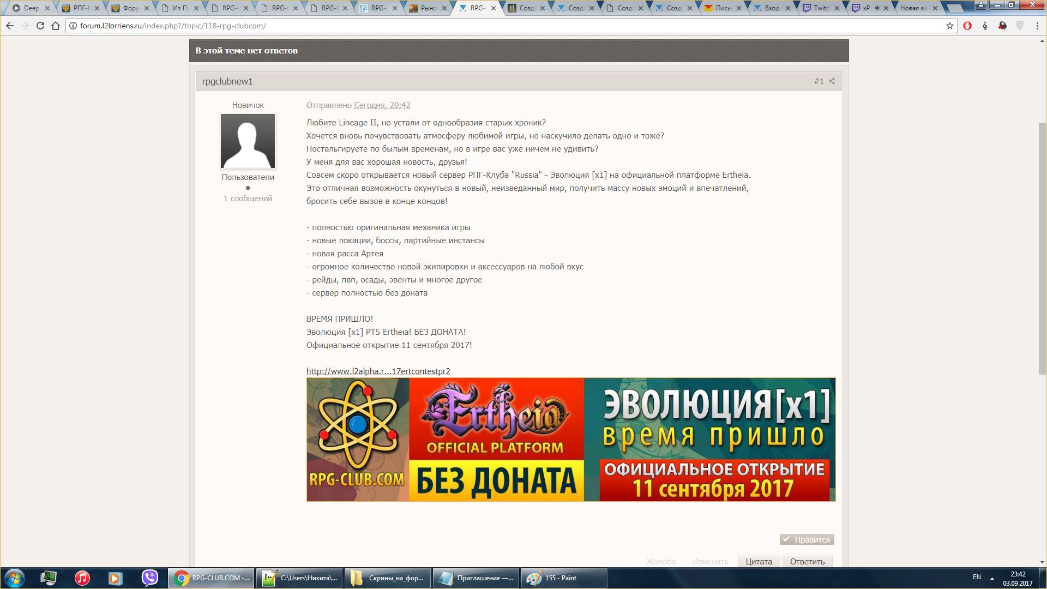Click the #1 post permalink

tap(819, 81)
